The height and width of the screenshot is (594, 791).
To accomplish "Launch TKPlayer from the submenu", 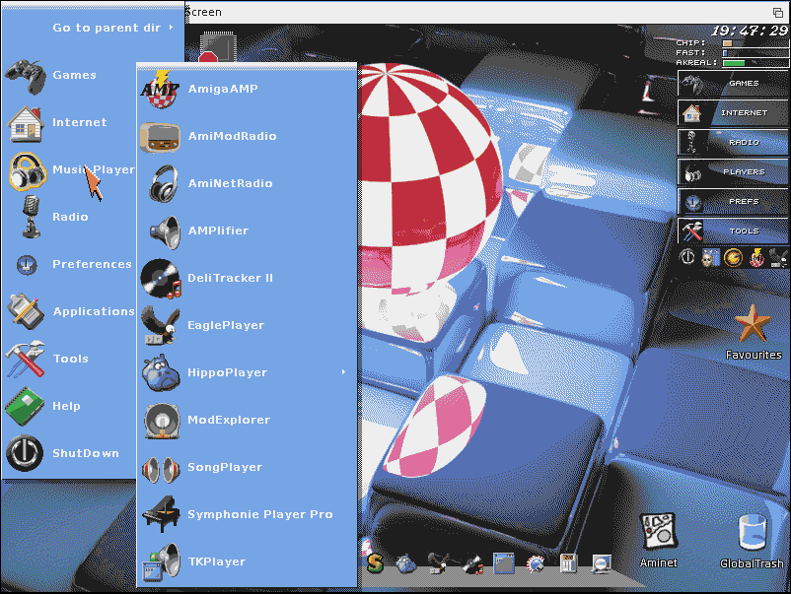I will tap(247, 562).
